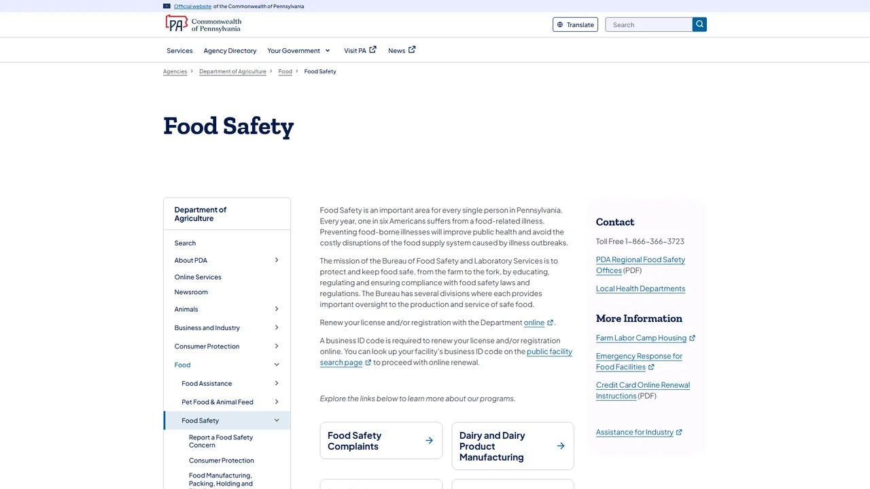Open Consumer Protection under Food Safety

222,460
